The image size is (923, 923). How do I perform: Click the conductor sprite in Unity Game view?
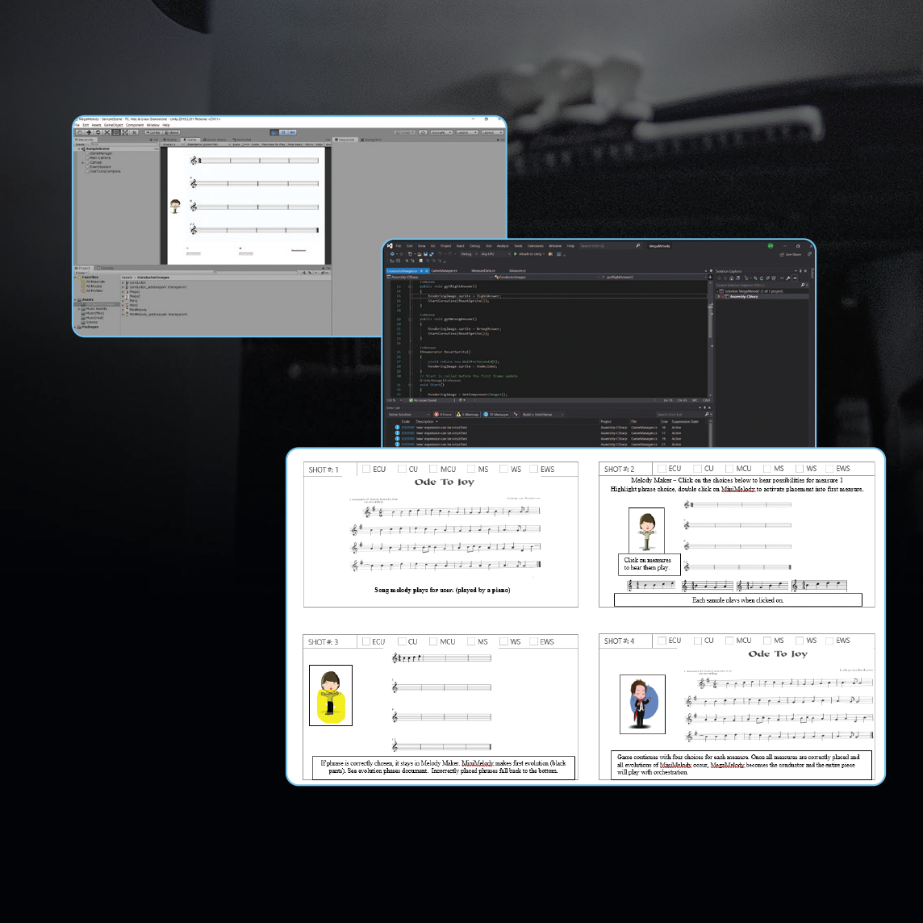tap(175, 206)
